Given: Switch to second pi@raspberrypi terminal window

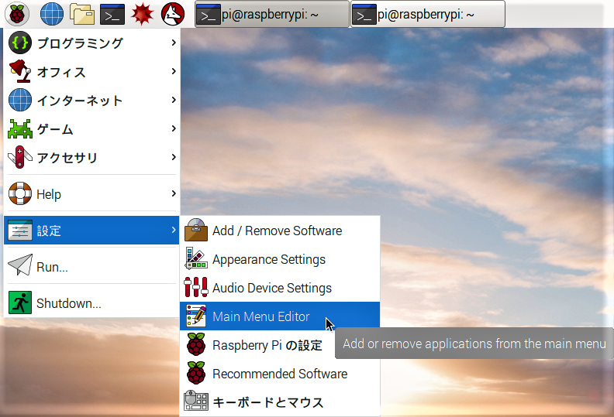Looking at the screenshot, I should coord(428,15).
